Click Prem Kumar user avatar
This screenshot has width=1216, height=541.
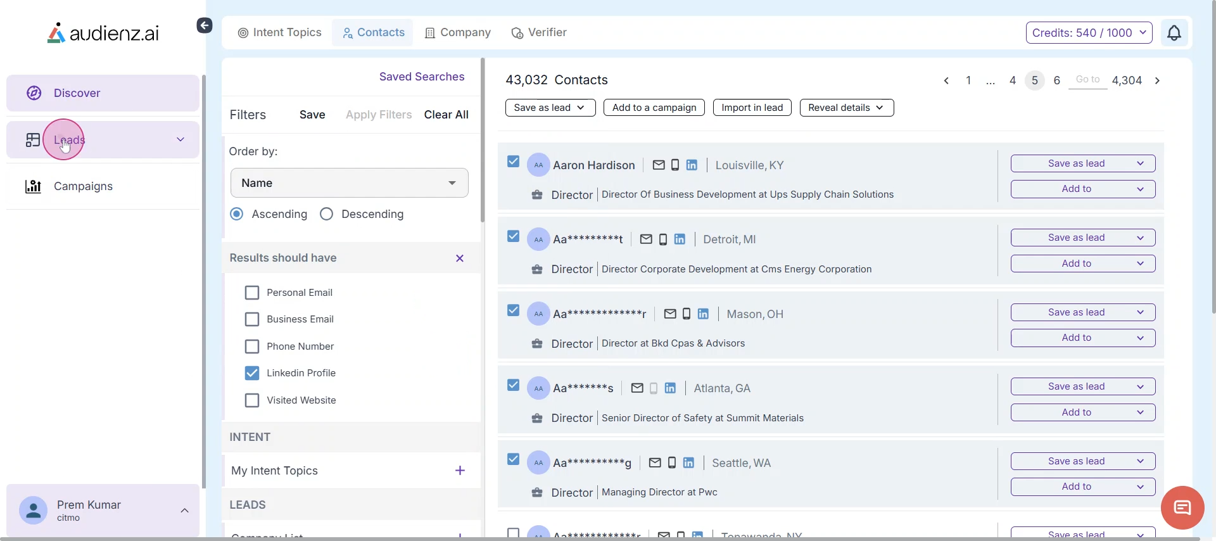pos(34,511)
